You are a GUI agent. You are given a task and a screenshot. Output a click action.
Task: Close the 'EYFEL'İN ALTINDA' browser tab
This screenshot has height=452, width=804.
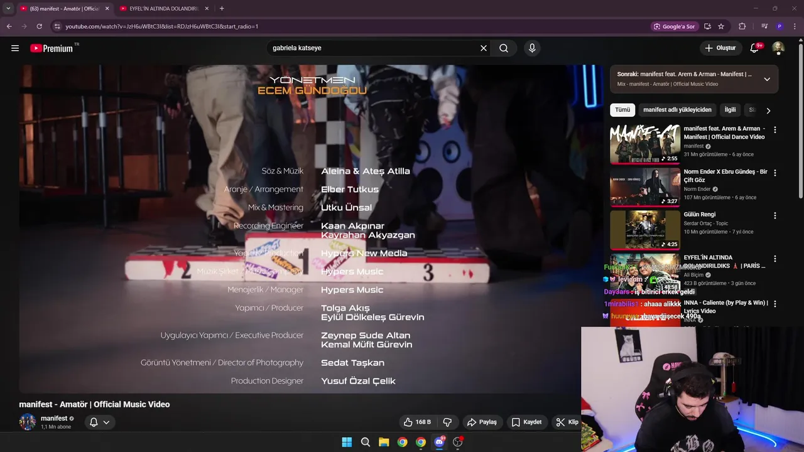(x=207, y=9)
